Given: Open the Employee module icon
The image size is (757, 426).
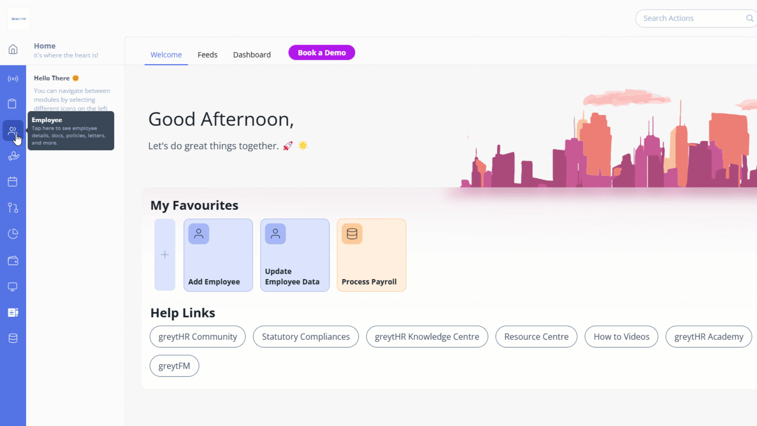Looking at the screenshot, I should [x=13, y=131].
